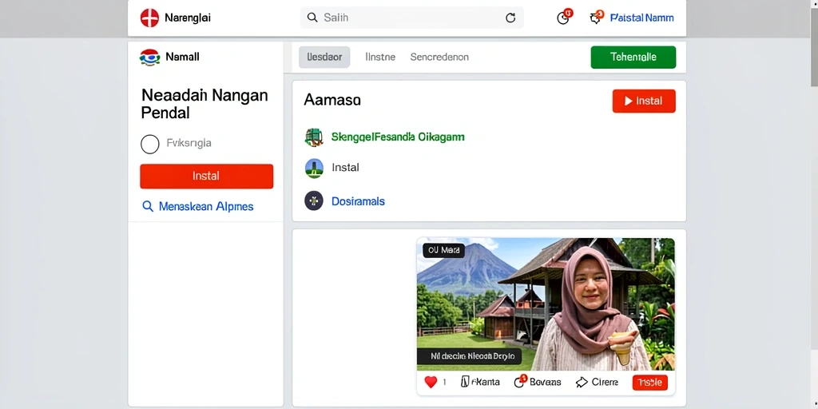Viewport: 818px width, 409px height.
Task: Click the Bevans icon with badge
Action: (x=519, y=381)
